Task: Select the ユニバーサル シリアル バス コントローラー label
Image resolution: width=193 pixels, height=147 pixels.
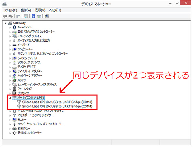Action: [x=41, y=124]
